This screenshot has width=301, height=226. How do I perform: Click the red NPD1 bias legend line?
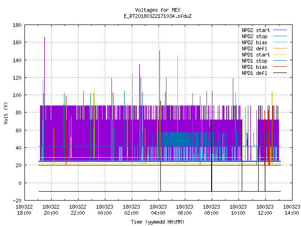(x=280, y=67)
